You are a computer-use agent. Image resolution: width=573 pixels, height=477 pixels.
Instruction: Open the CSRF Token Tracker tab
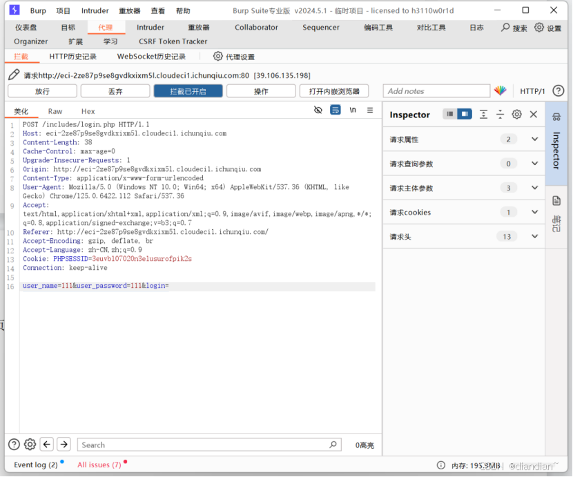[173, 41]
